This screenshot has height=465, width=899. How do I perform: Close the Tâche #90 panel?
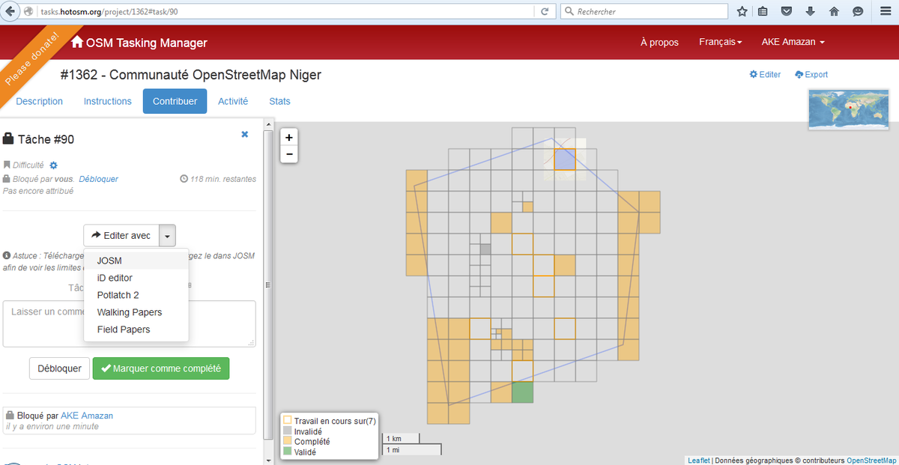244,134
